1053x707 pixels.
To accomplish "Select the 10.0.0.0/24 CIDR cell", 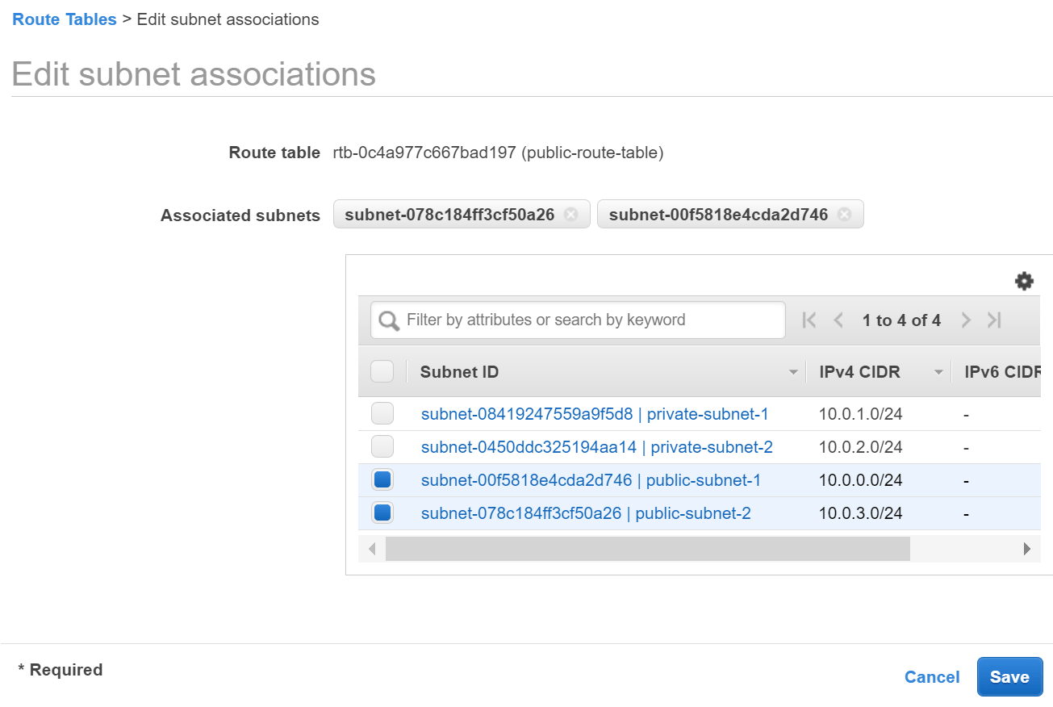I will 860,480.
